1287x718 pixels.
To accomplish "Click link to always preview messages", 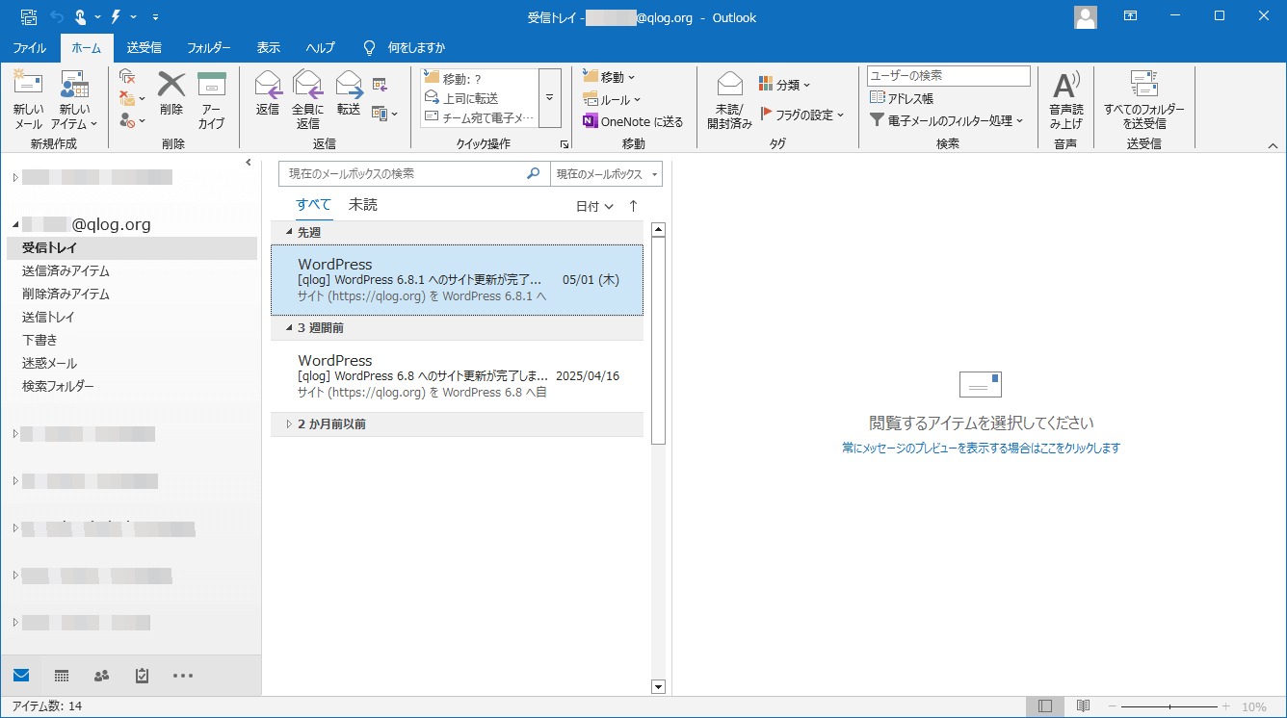I will click(981, 448).
